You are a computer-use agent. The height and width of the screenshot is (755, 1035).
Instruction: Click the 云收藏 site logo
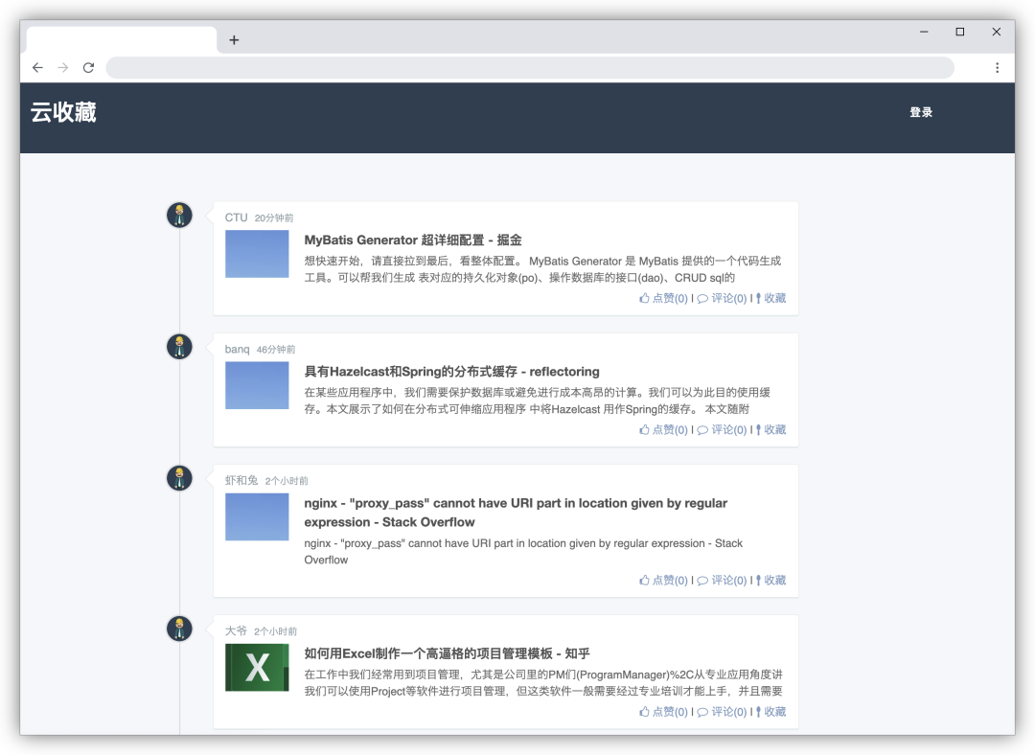pyautogui.click(x=63, y=112)
